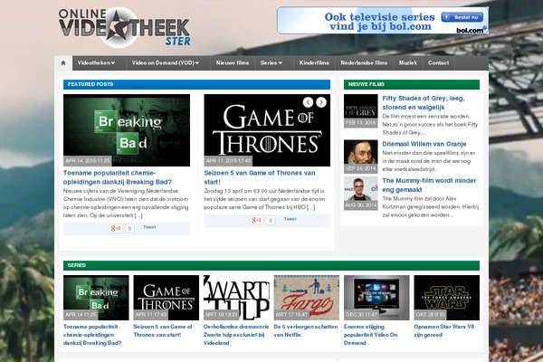This screenshot has width=543, height=362.
Task: Open featured headline Seizoen 5 van Game of Thrones
Action: pyautogui.click(x=260, y=177)
